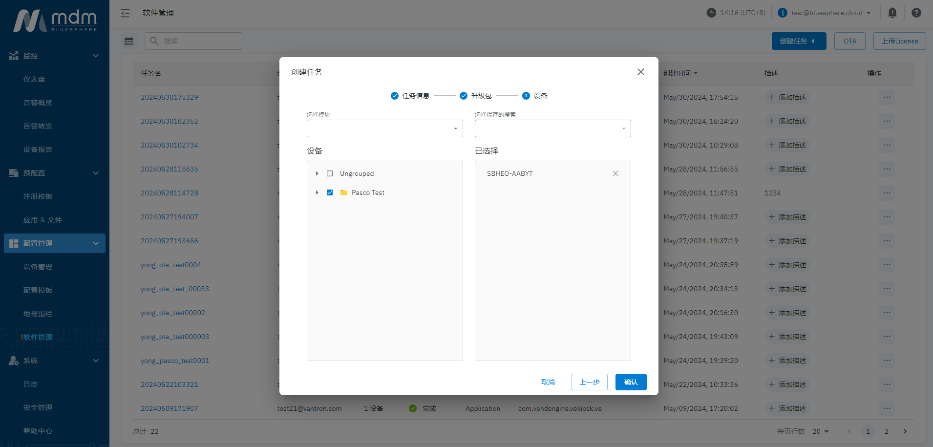Click the user avatar icon
Viewport: 933px width, 447px height.
pos(782,13)
